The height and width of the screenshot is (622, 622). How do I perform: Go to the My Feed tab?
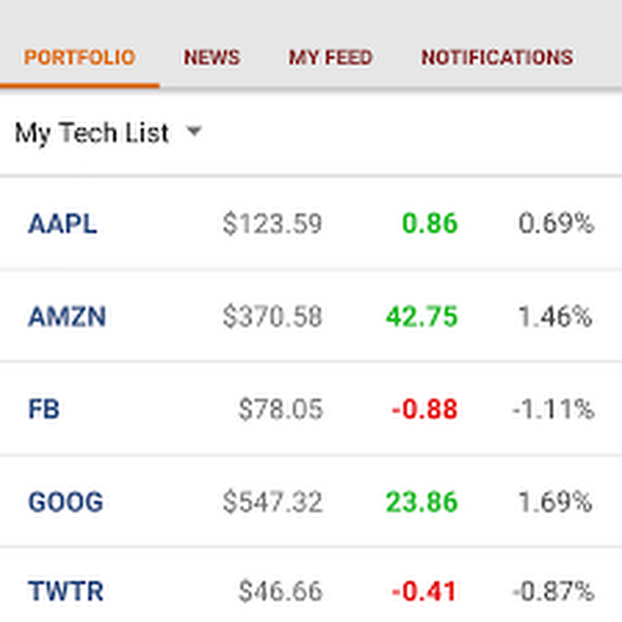[x=330, y=57]
